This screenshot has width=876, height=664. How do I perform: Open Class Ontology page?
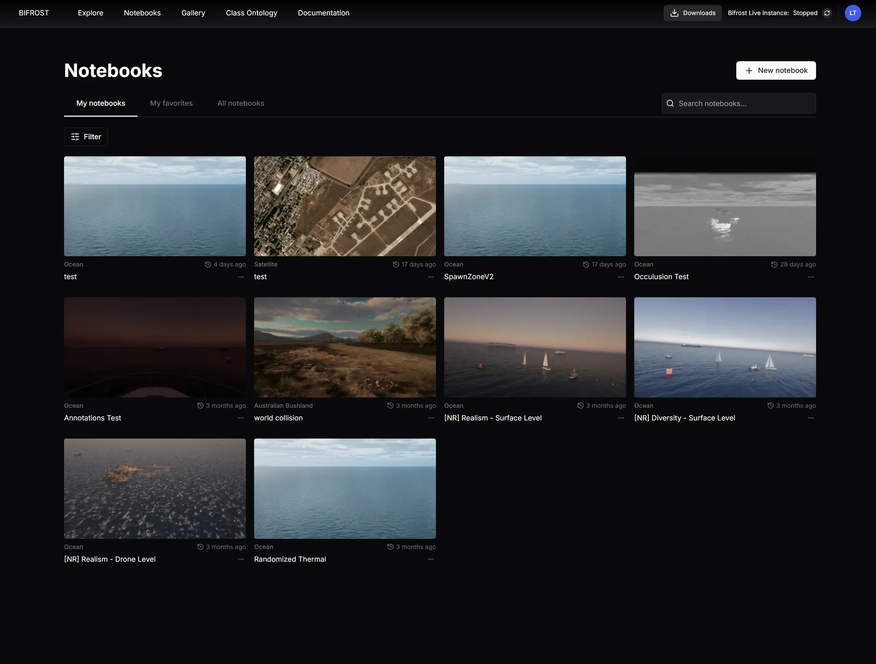pos(251,13)
